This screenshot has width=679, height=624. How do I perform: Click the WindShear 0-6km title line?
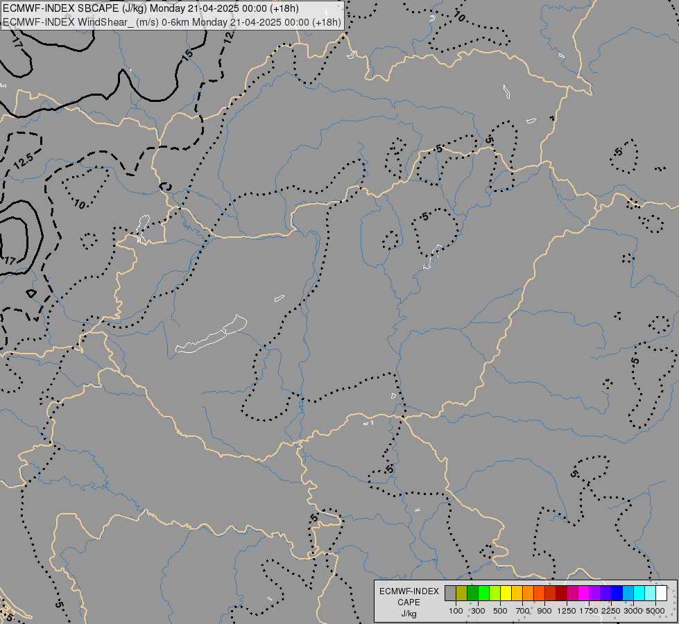tap(172, 22)
